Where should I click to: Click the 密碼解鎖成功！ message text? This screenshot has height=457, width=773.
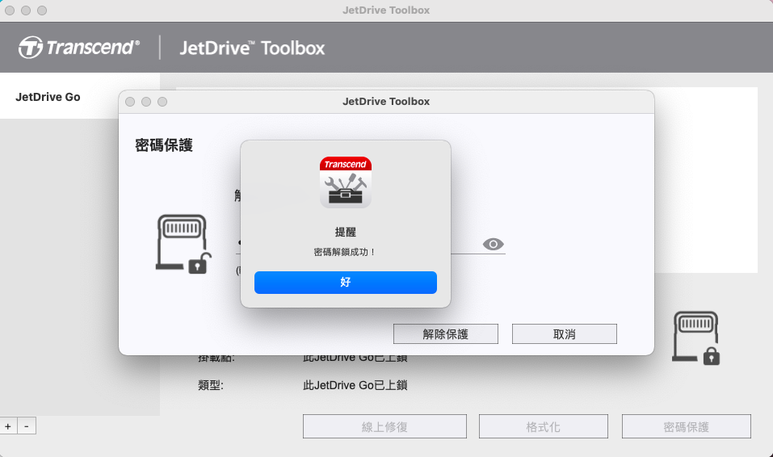click(345, 252)
